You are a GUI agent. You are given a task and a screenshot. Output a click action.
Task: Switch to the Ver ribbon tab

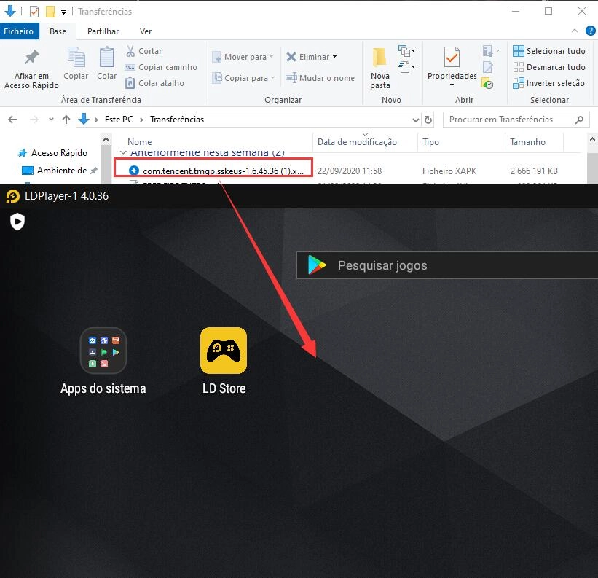[x=146, y=31]
